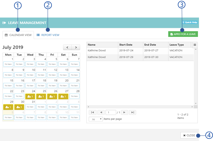Image resolution: width=213 pixels, height=141 pixels.
Task: Click end date 2019-07-30 cell
Action: (x=156, y=57)
